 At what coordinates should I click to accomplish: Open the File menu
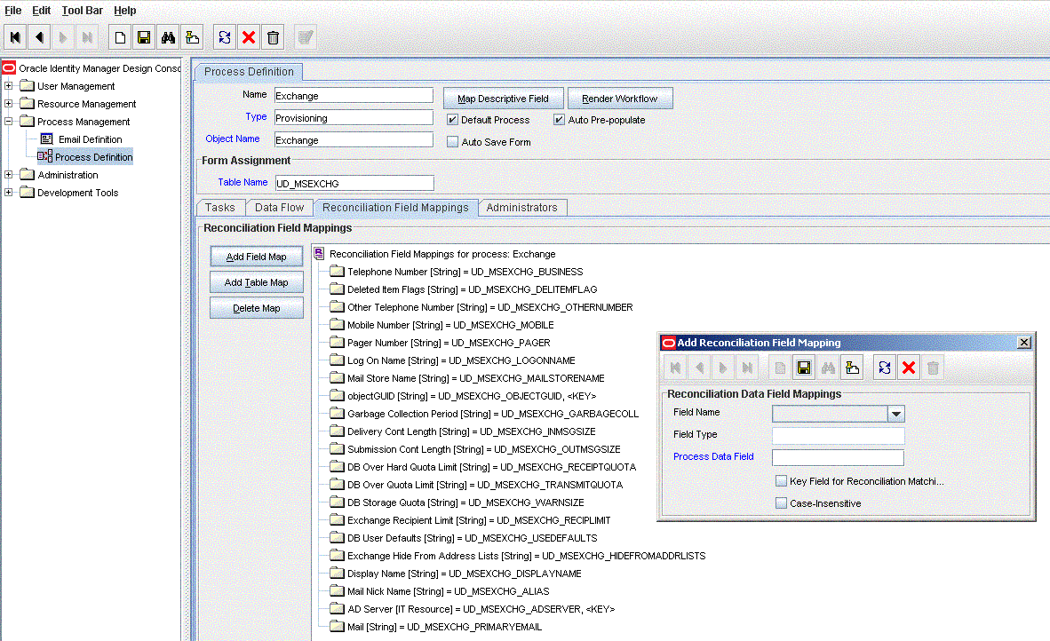12,11
